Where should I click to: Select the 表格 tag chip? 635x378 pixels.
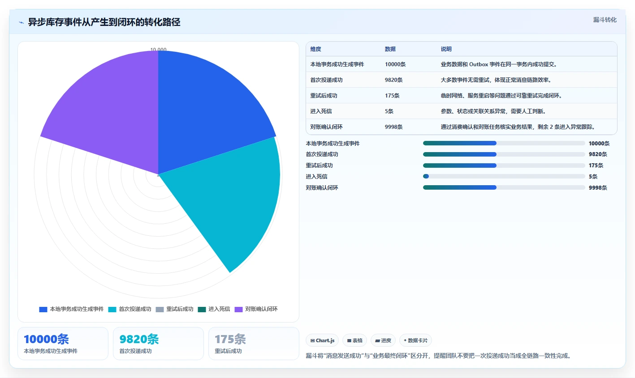click(x=354, y=340)
